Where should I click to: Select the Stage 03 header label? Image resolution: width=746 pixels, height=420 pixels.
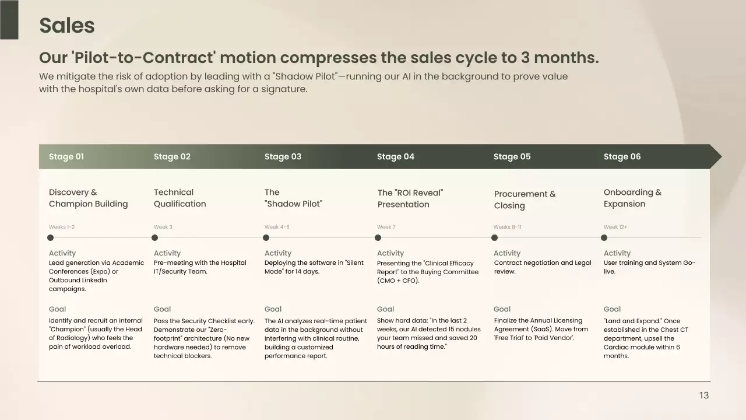point(283,156)
